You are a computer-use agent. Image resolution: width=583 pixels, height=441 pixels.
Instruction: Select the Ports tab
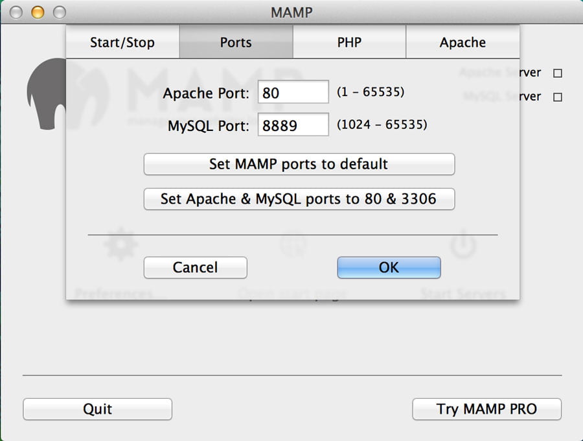pos(236,43)
